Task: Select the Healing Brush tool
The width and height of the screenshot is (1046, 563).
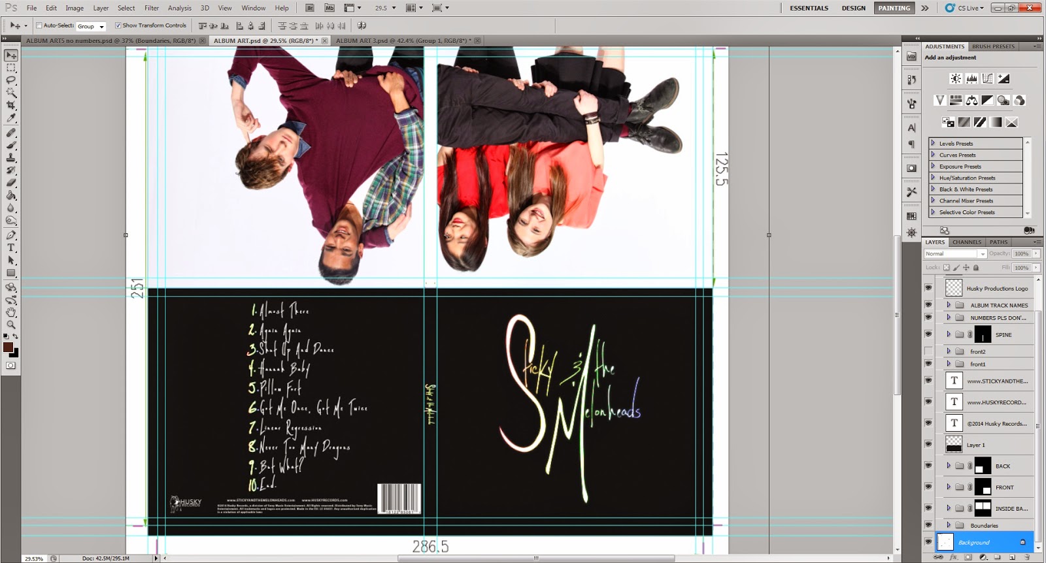Action: pyautogui.click(x=11, y=133)
